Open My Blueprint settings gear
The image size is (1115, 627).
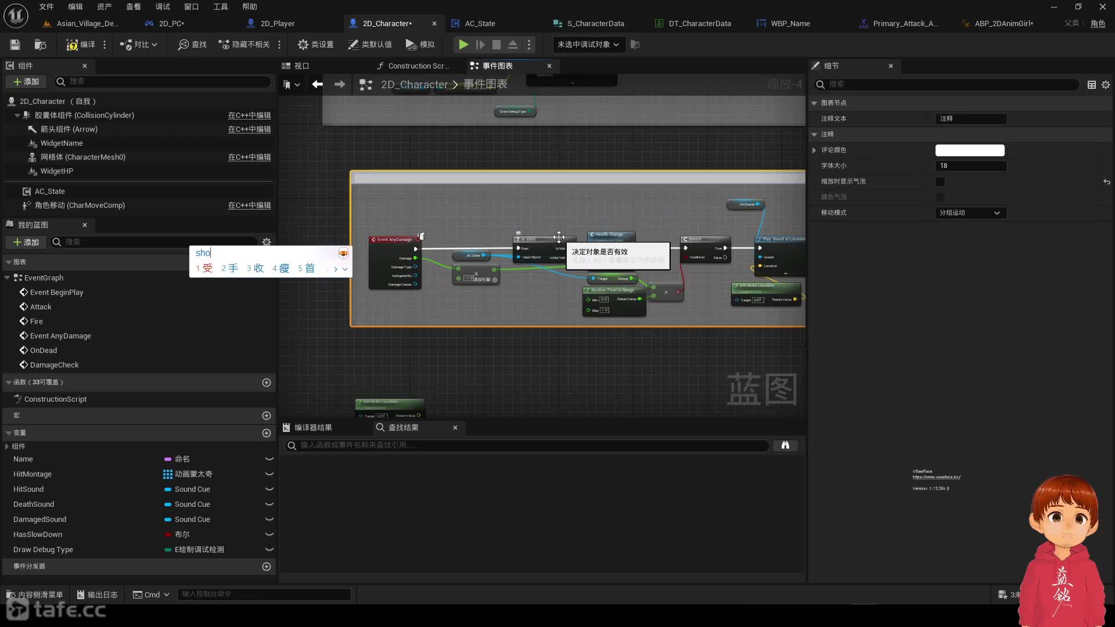coord(267,242)
